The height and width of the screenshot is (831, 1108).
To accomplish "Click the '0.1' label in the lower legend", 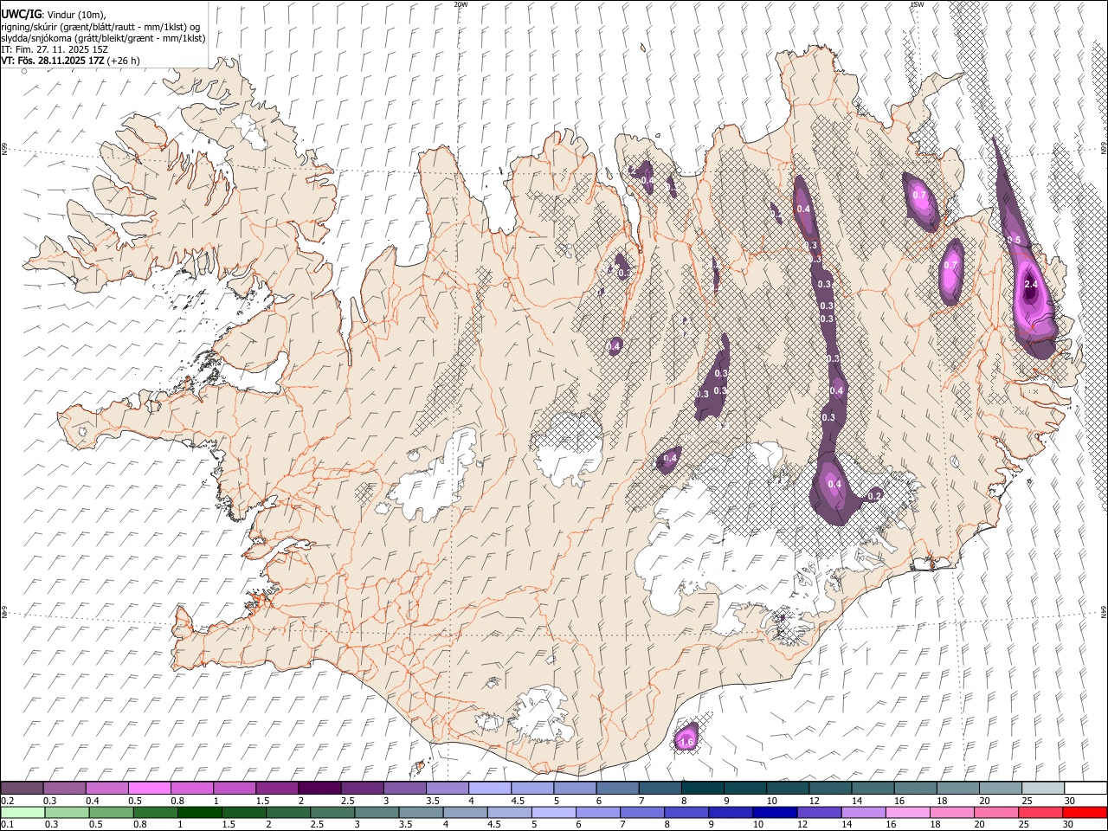I will (x=6, y=824).
